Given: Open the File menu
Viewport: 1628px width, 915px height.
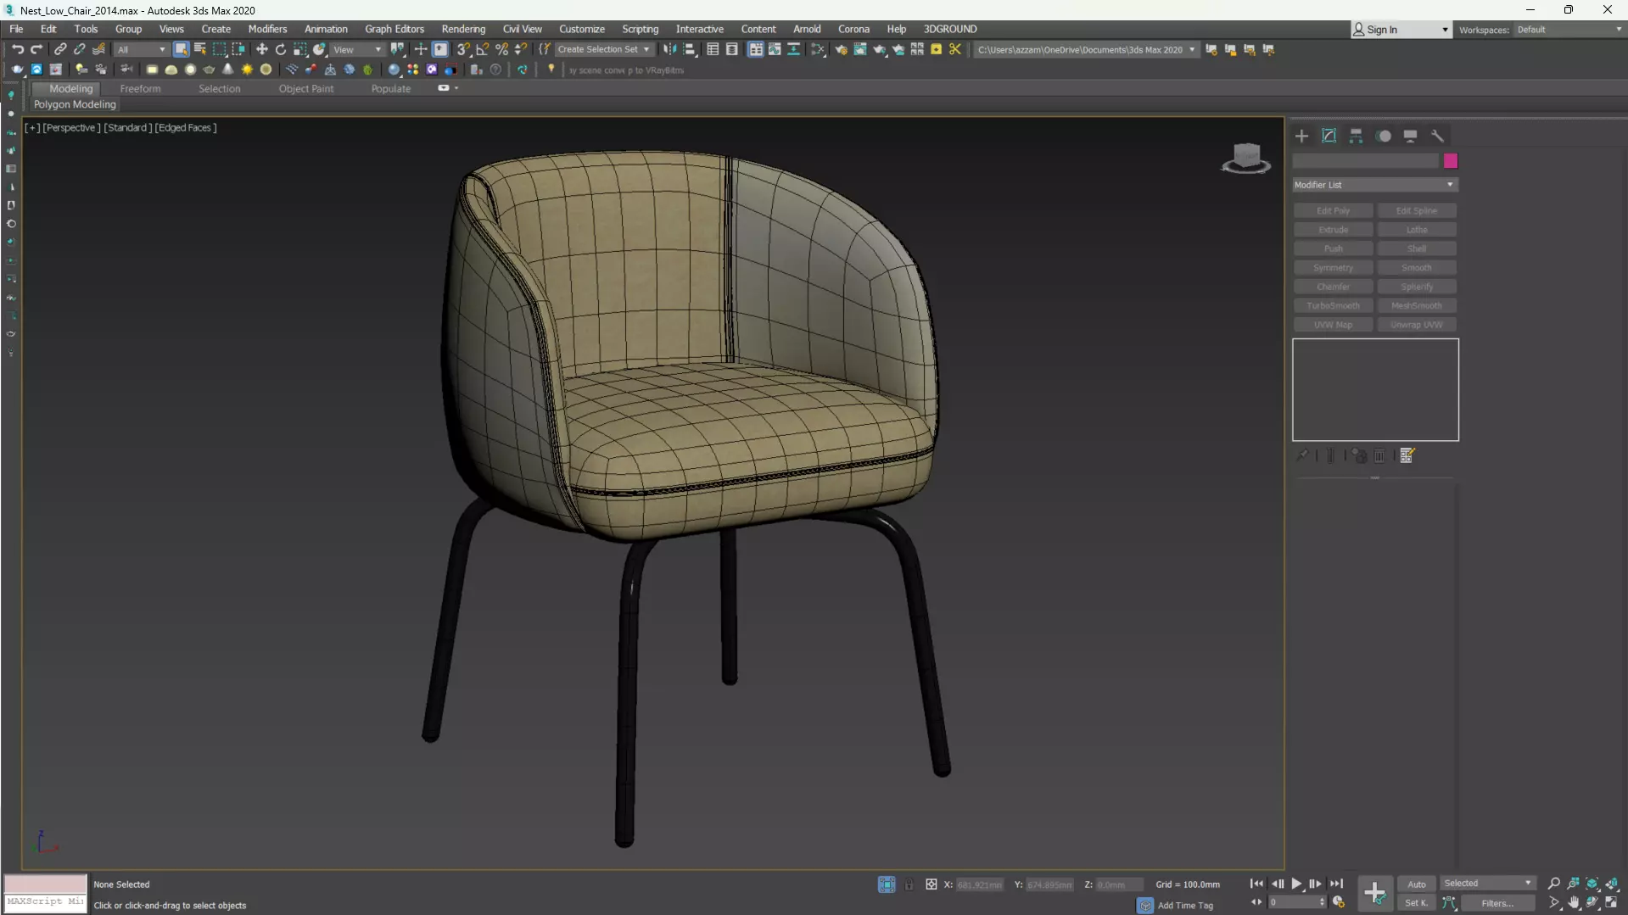Looking at the screenshot, I should [x=16, y=29].
